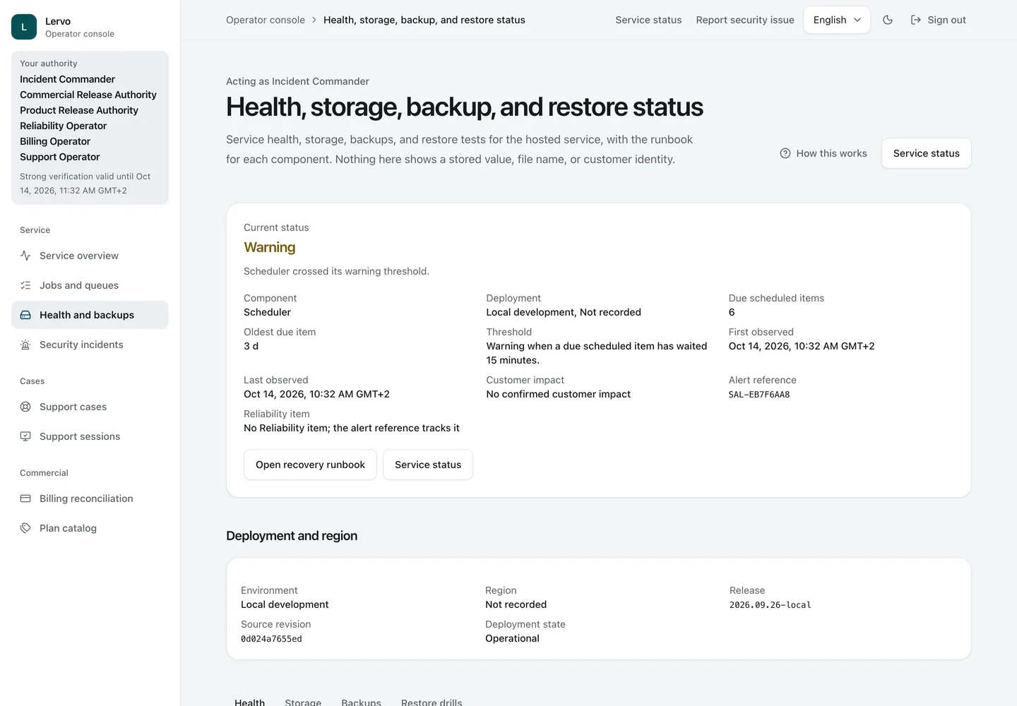The height and width of the screenshot is (706, 1017).
Task: Click source revision 0d024a7655ed
Action: (x=271, y=639)
